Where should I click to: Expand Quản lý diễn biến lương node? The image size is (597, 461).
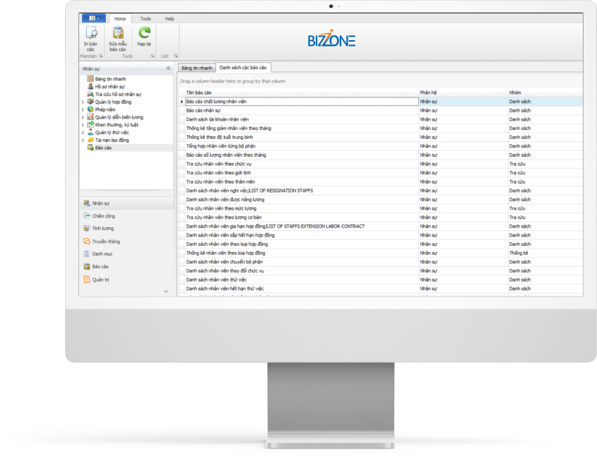(x=83, y=117)
